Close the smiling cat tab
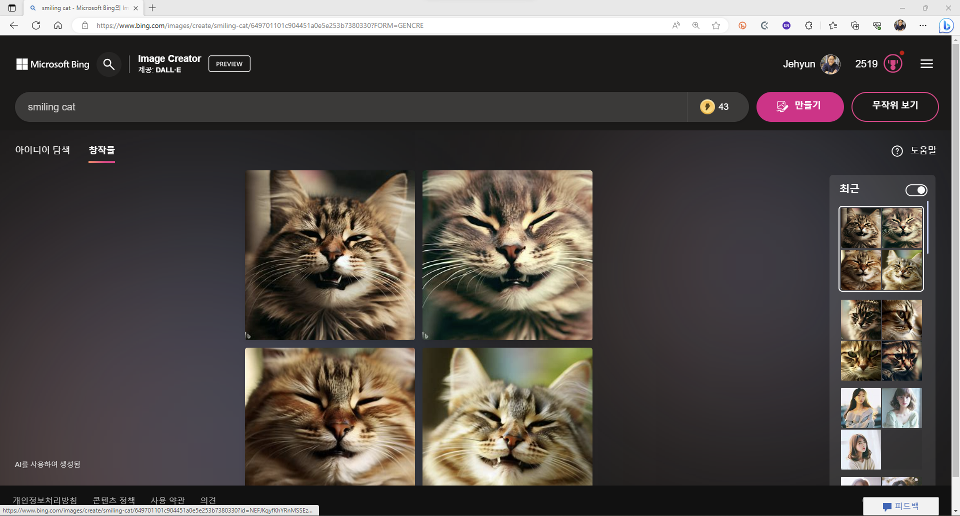 pos(135,8)
